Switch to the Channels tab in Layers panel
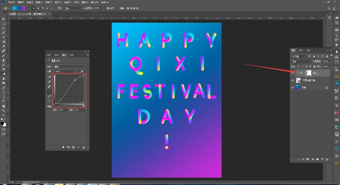 coord(301,50)
